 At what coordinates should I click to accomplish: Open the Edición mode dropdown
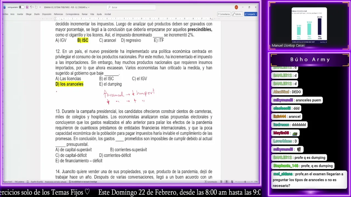point(237,14)
